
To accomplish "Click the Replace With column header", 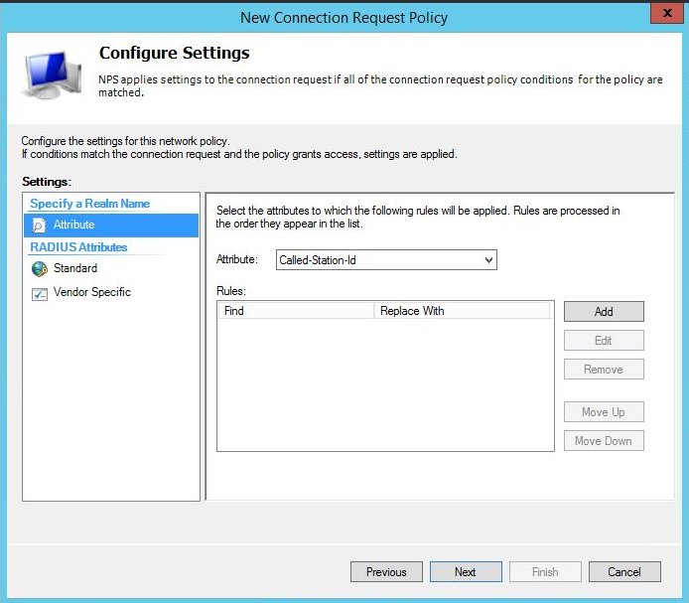I will click(x=462, y=311).
